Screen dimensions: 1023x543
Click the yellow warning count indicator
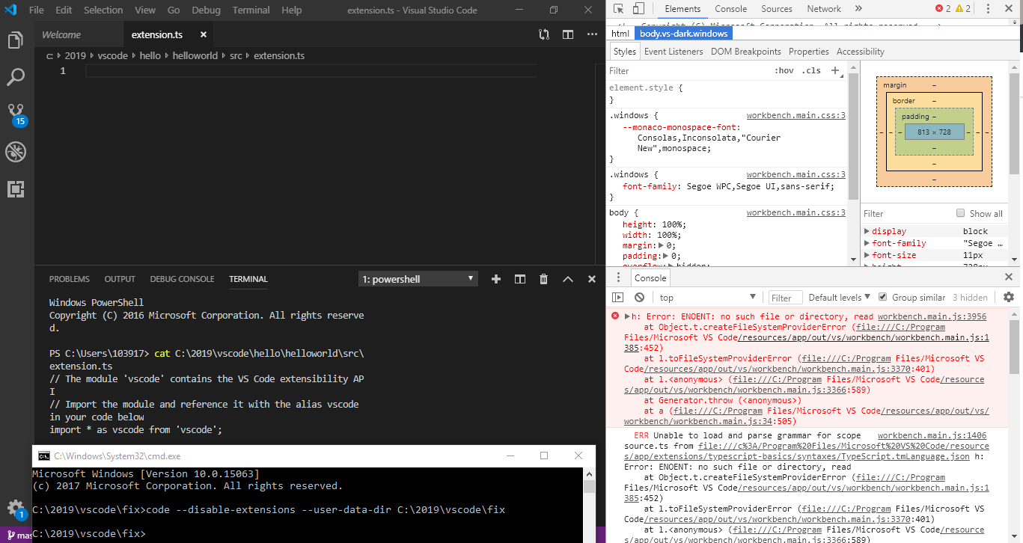point(963,9)
